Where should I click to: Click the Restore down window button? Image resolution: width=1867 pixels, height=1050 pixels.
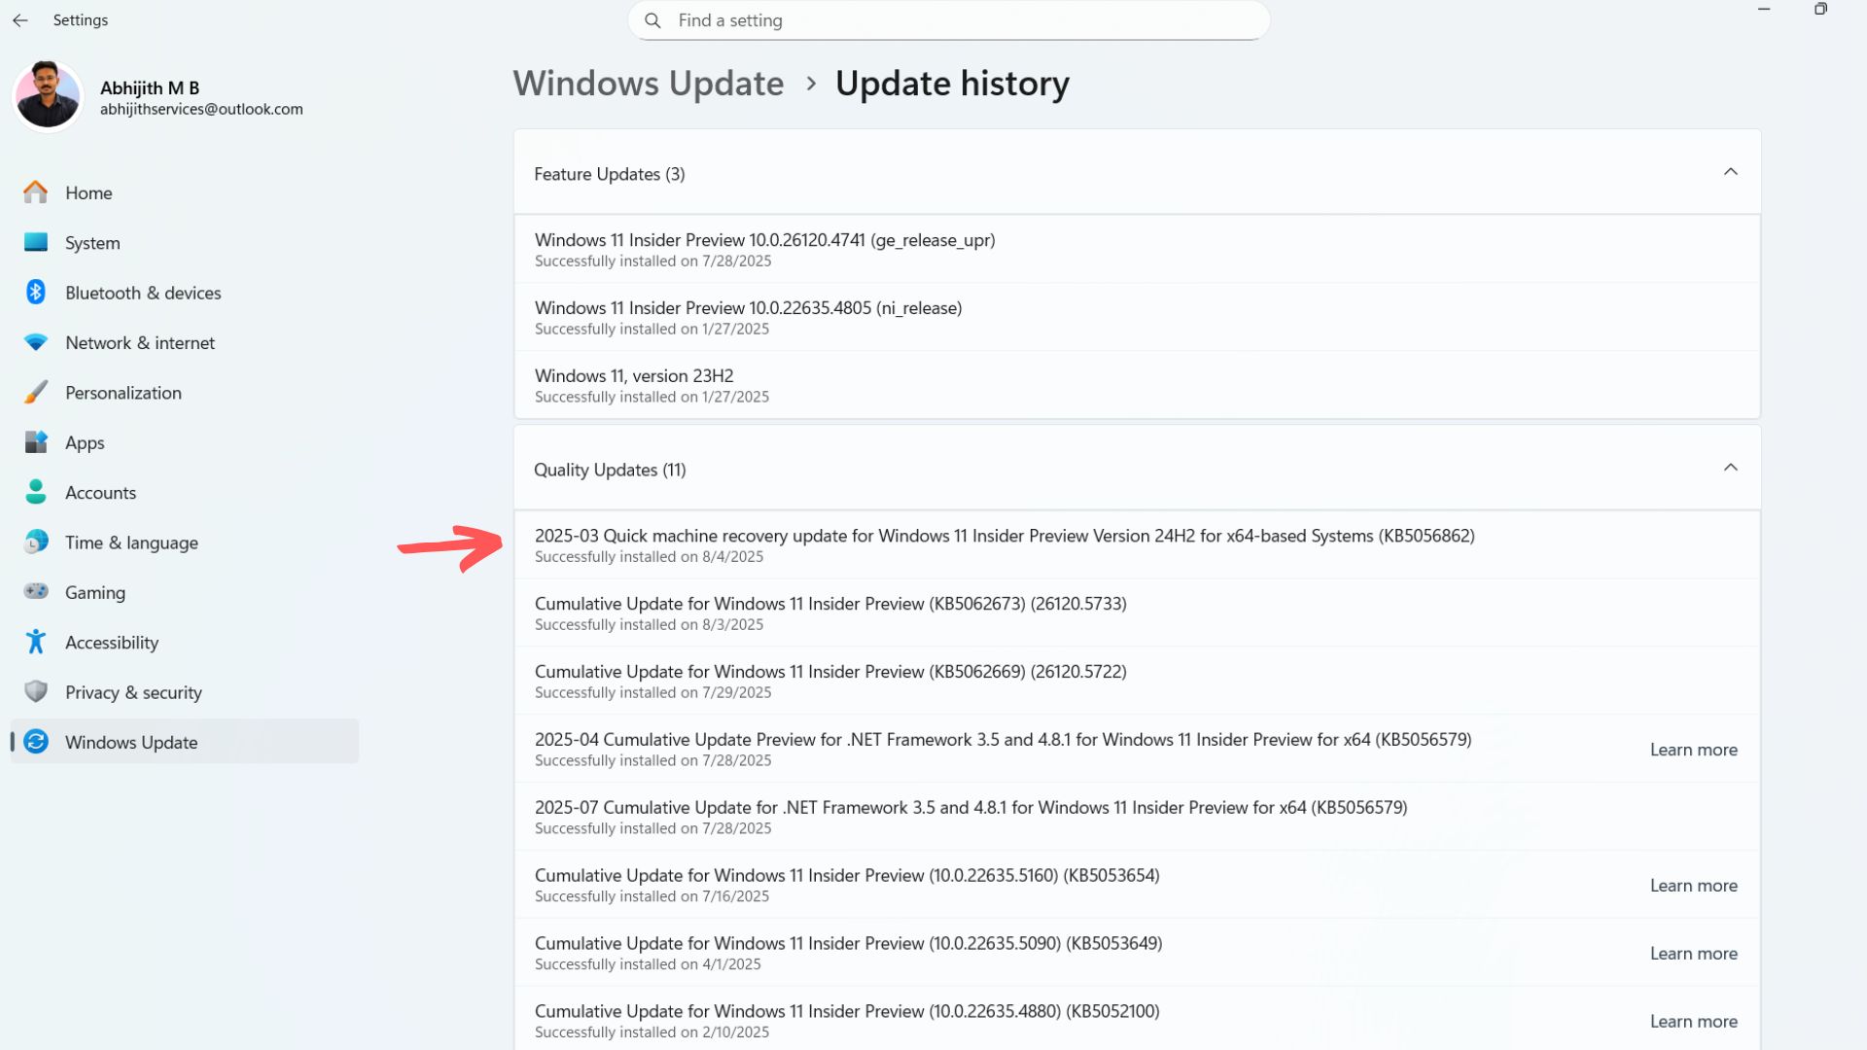point(1820,9)
